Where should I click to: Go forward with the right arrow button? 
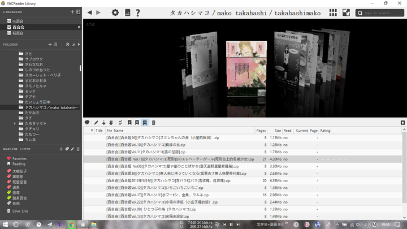[98, 12]
